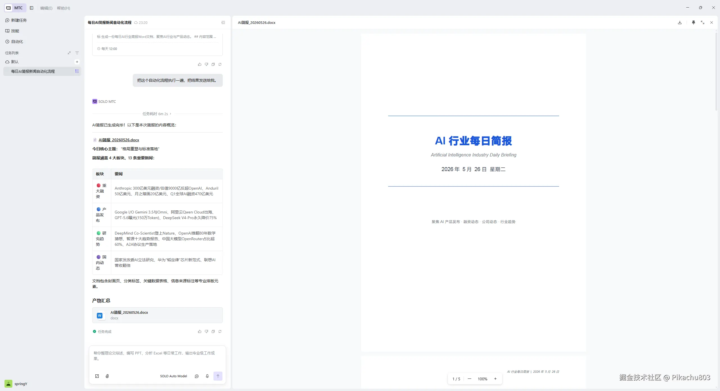Go to 自动化 in the sidebar

pyautogui.click(x=42, y=42)
